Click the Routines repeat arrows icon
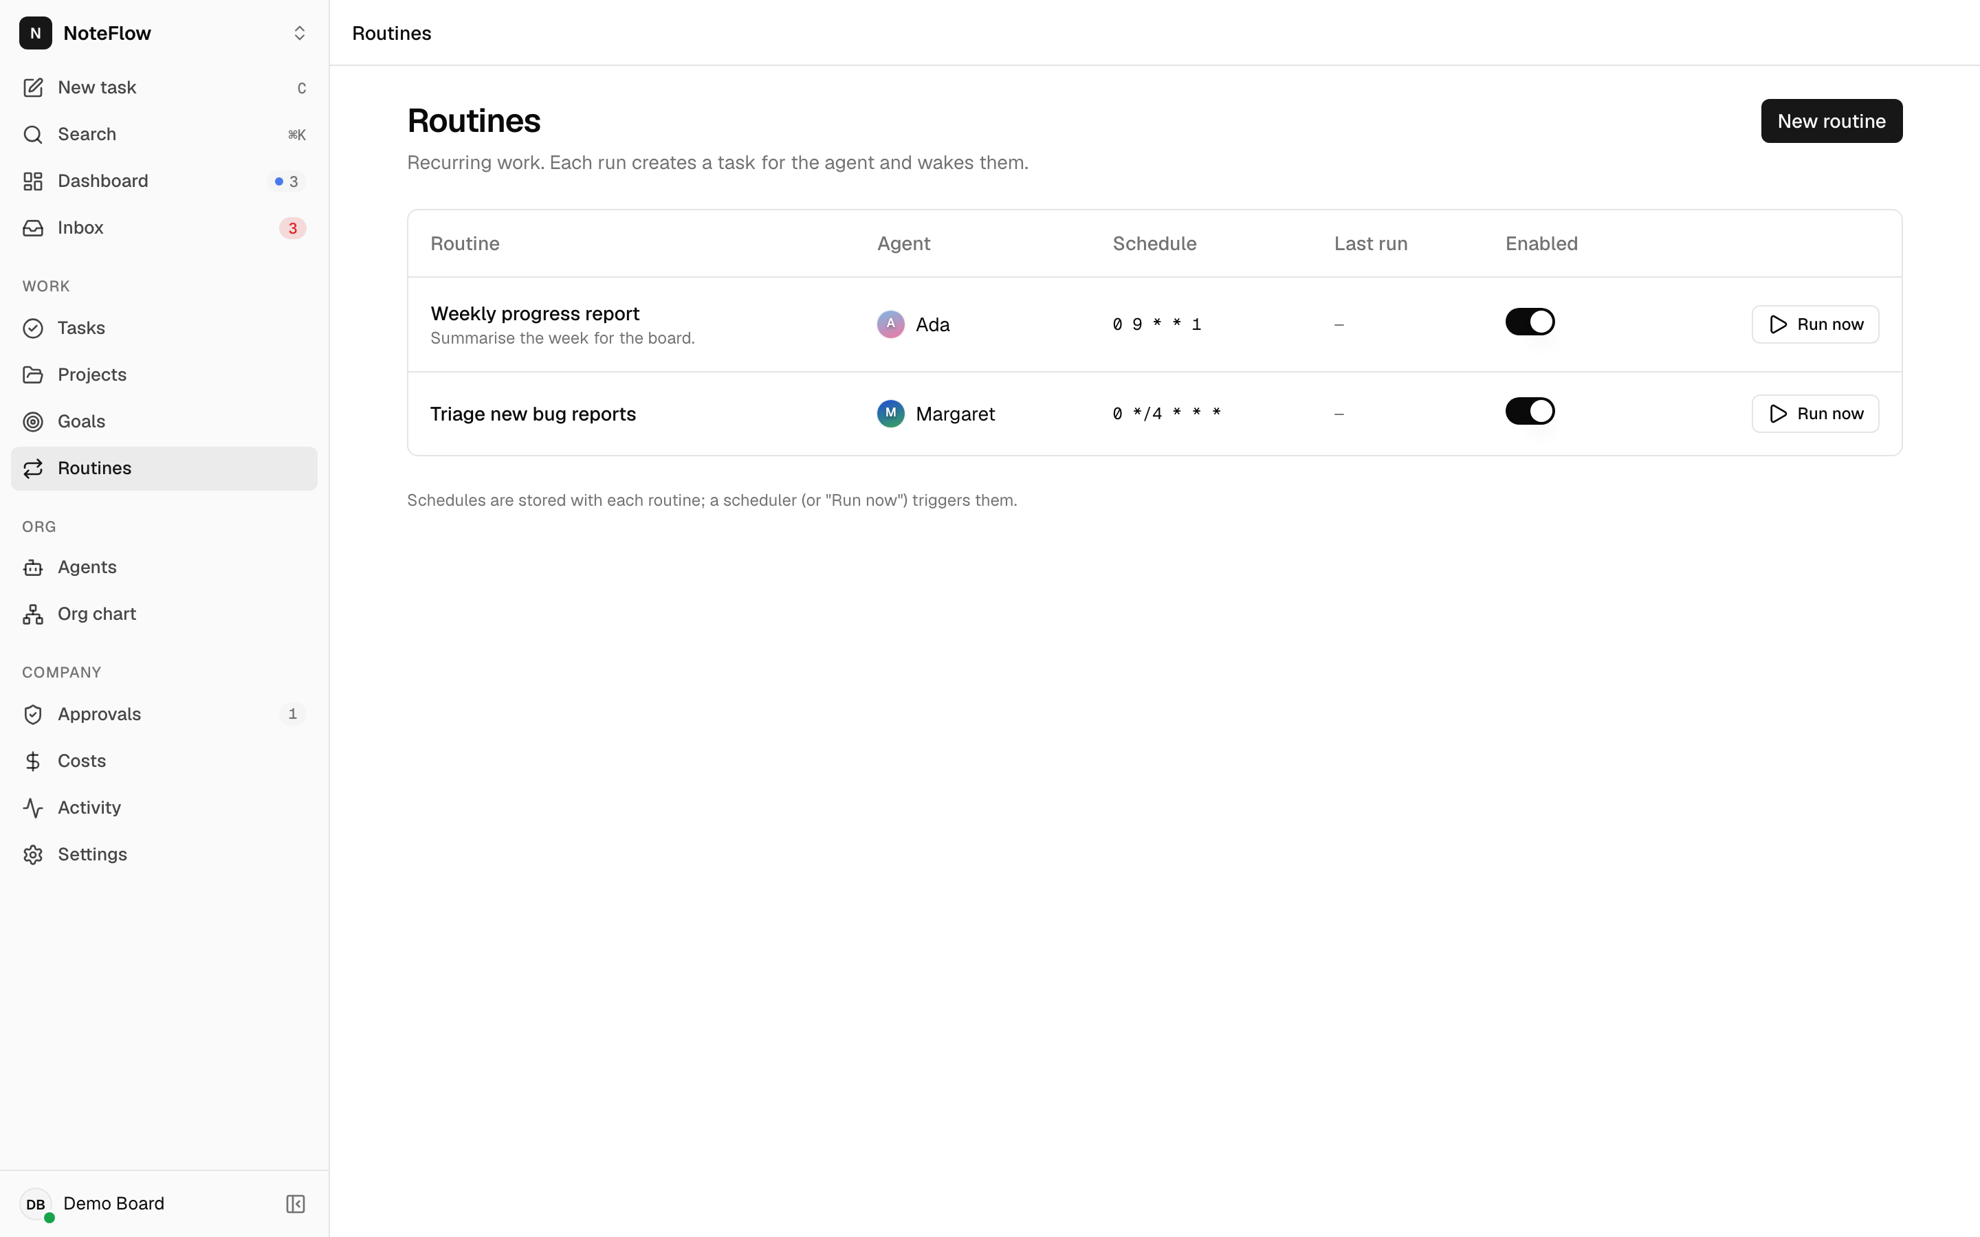 (x=33, y=468)
